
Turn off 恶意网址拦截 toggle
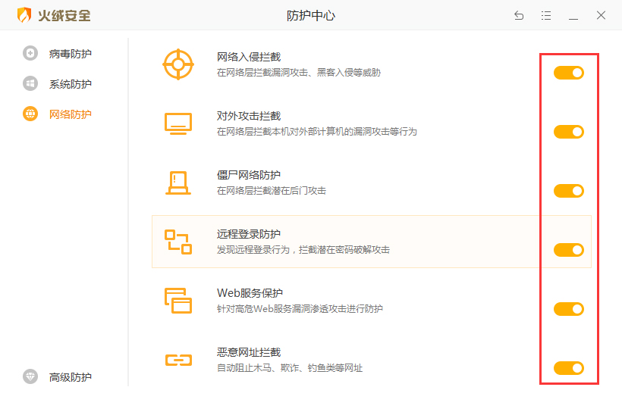tap(569, 368)
